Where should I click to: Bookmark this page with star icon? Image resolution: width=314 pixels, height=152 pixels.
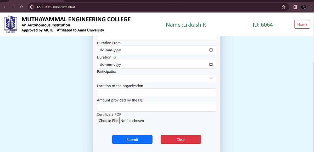click(283, 7)
